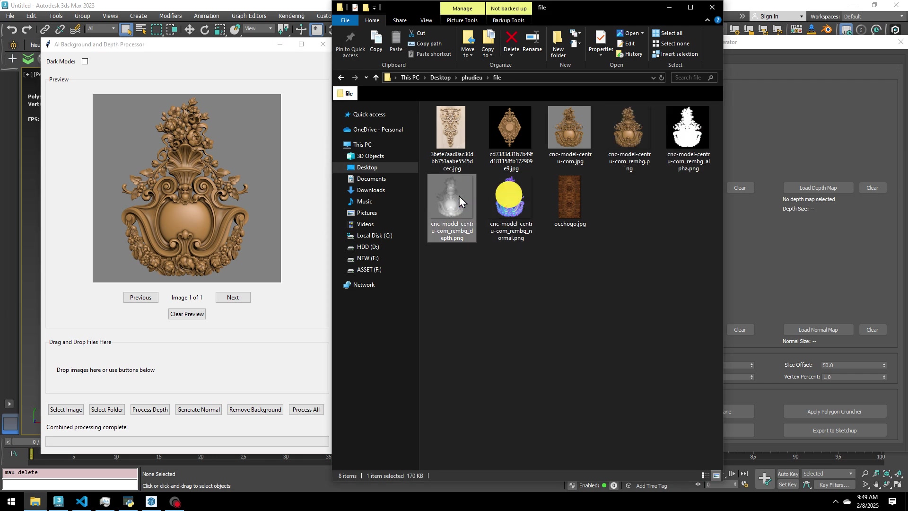Image resolution: width=908 pixels, height=511 pixels.
Task: Click the Blender icon in the toolbar
Action: [827, 29]
